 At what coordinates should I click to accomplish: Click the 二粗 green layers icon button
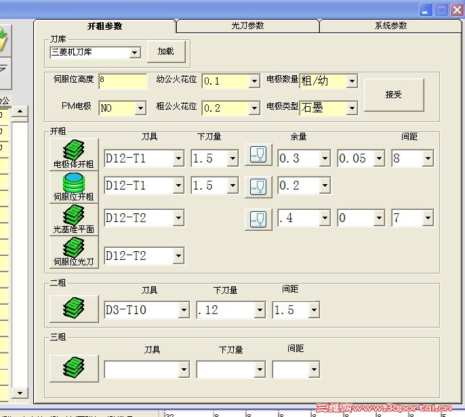[x=74, y=309]
